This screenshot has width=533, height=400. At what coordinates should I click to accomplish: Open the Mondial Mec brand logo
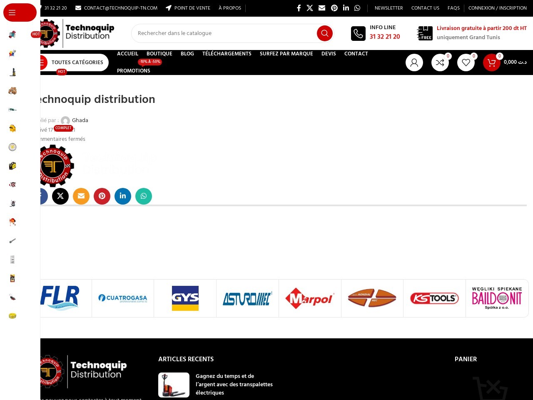[x=372, y=298]
